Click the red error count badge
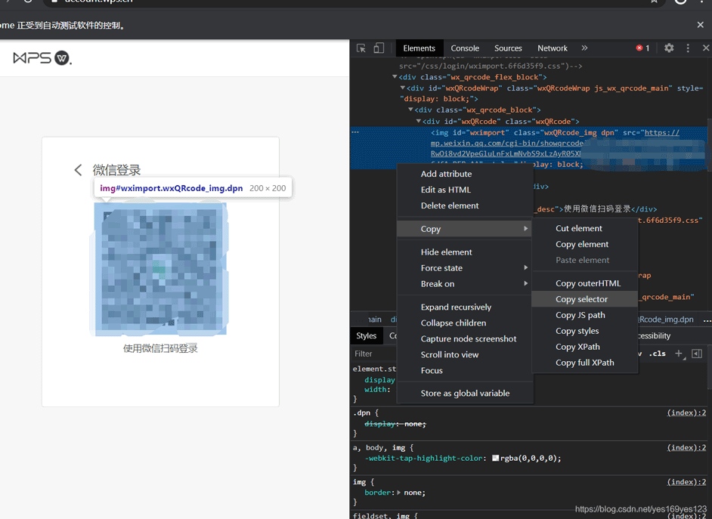This screenshot has height=519, width=712. pyautogui.click(x=642, y=48)
